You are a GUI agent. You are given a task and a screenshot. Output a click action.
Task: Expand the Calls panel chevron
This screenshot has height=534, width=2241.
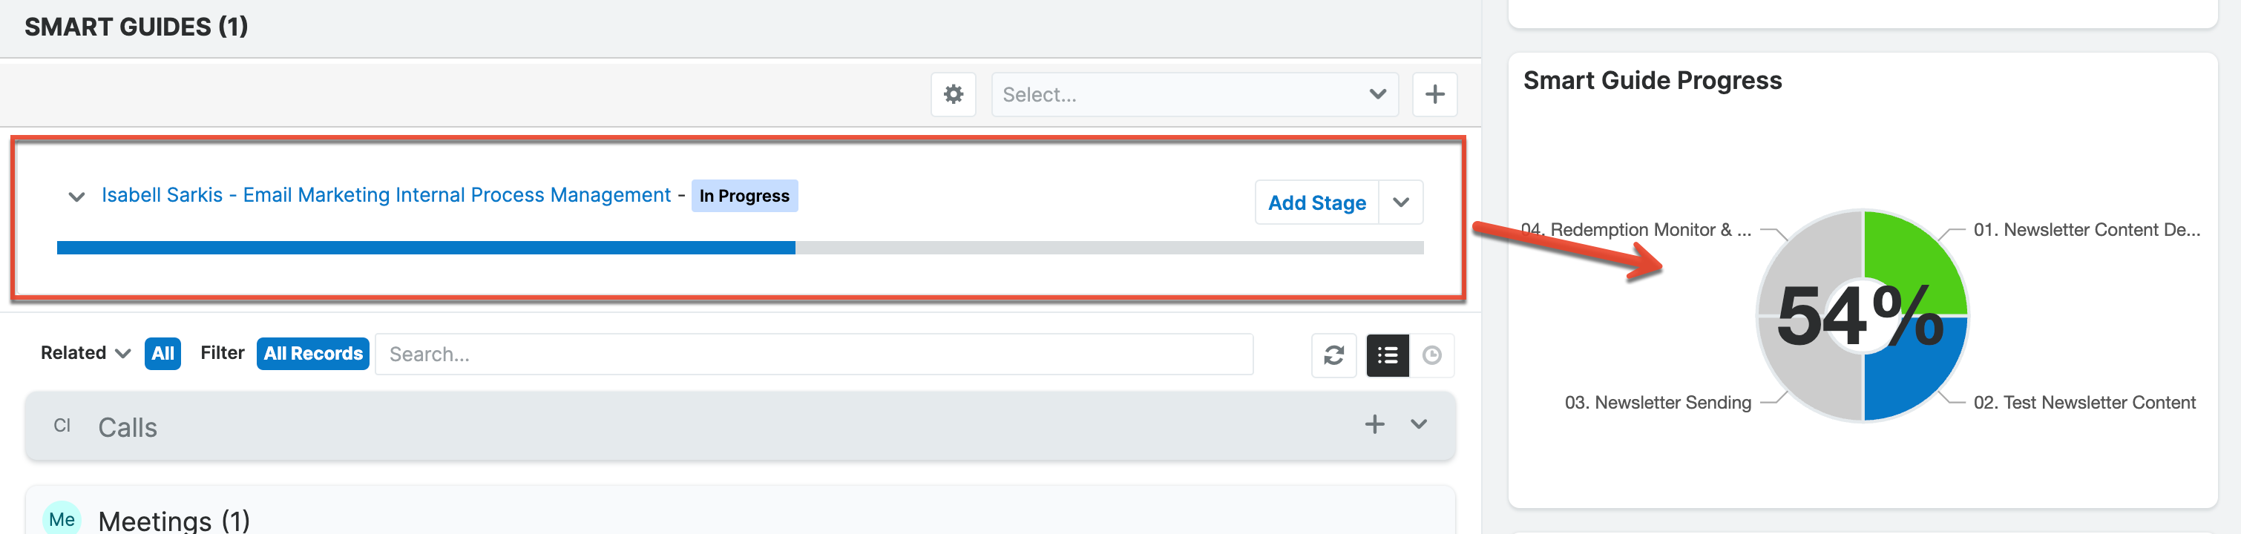(1419, 424)
